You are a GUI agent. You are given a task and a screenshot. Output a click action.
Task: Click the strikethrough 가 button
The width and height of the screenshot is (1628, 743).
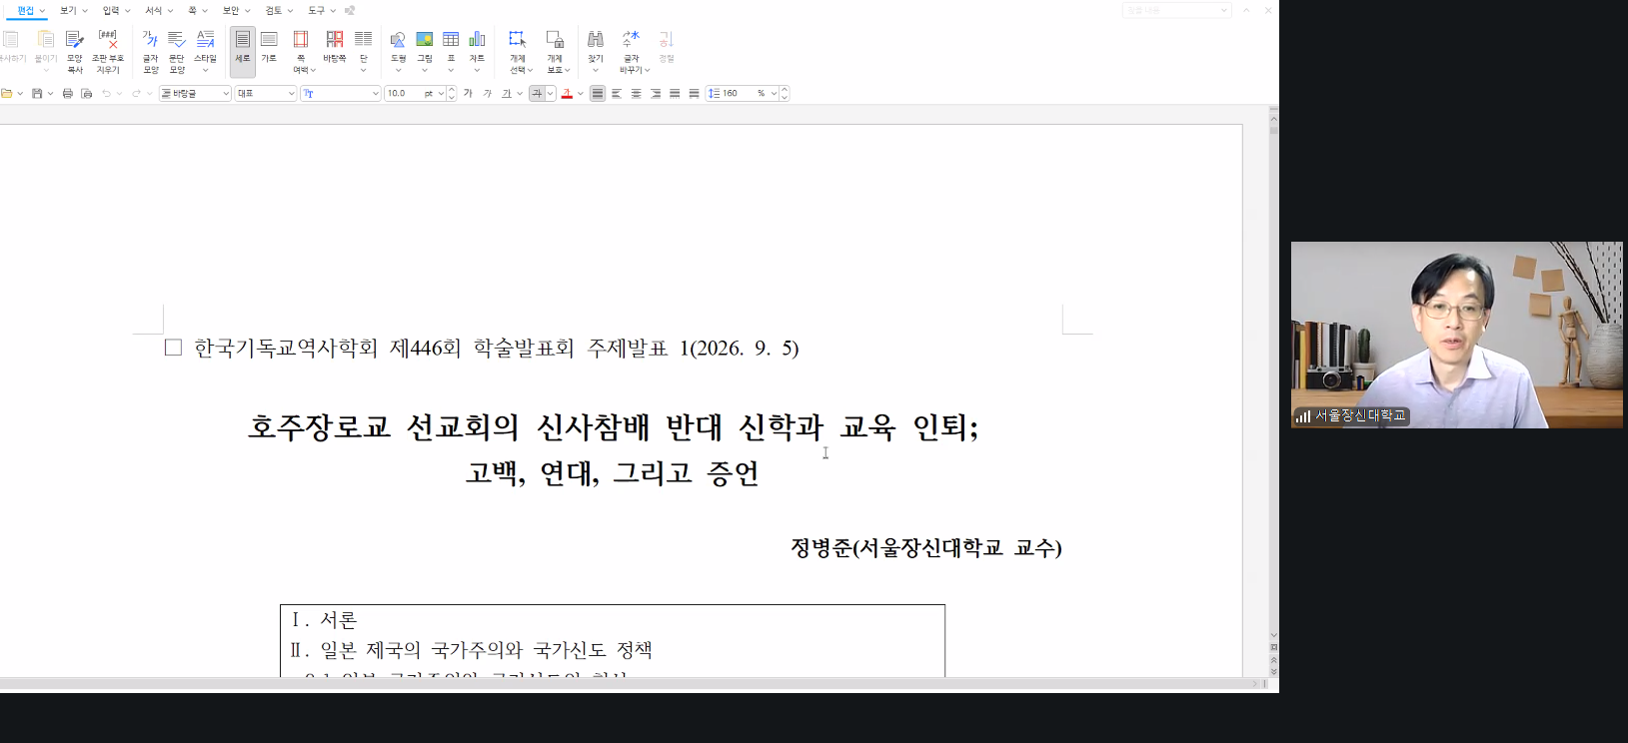(537, 94)
